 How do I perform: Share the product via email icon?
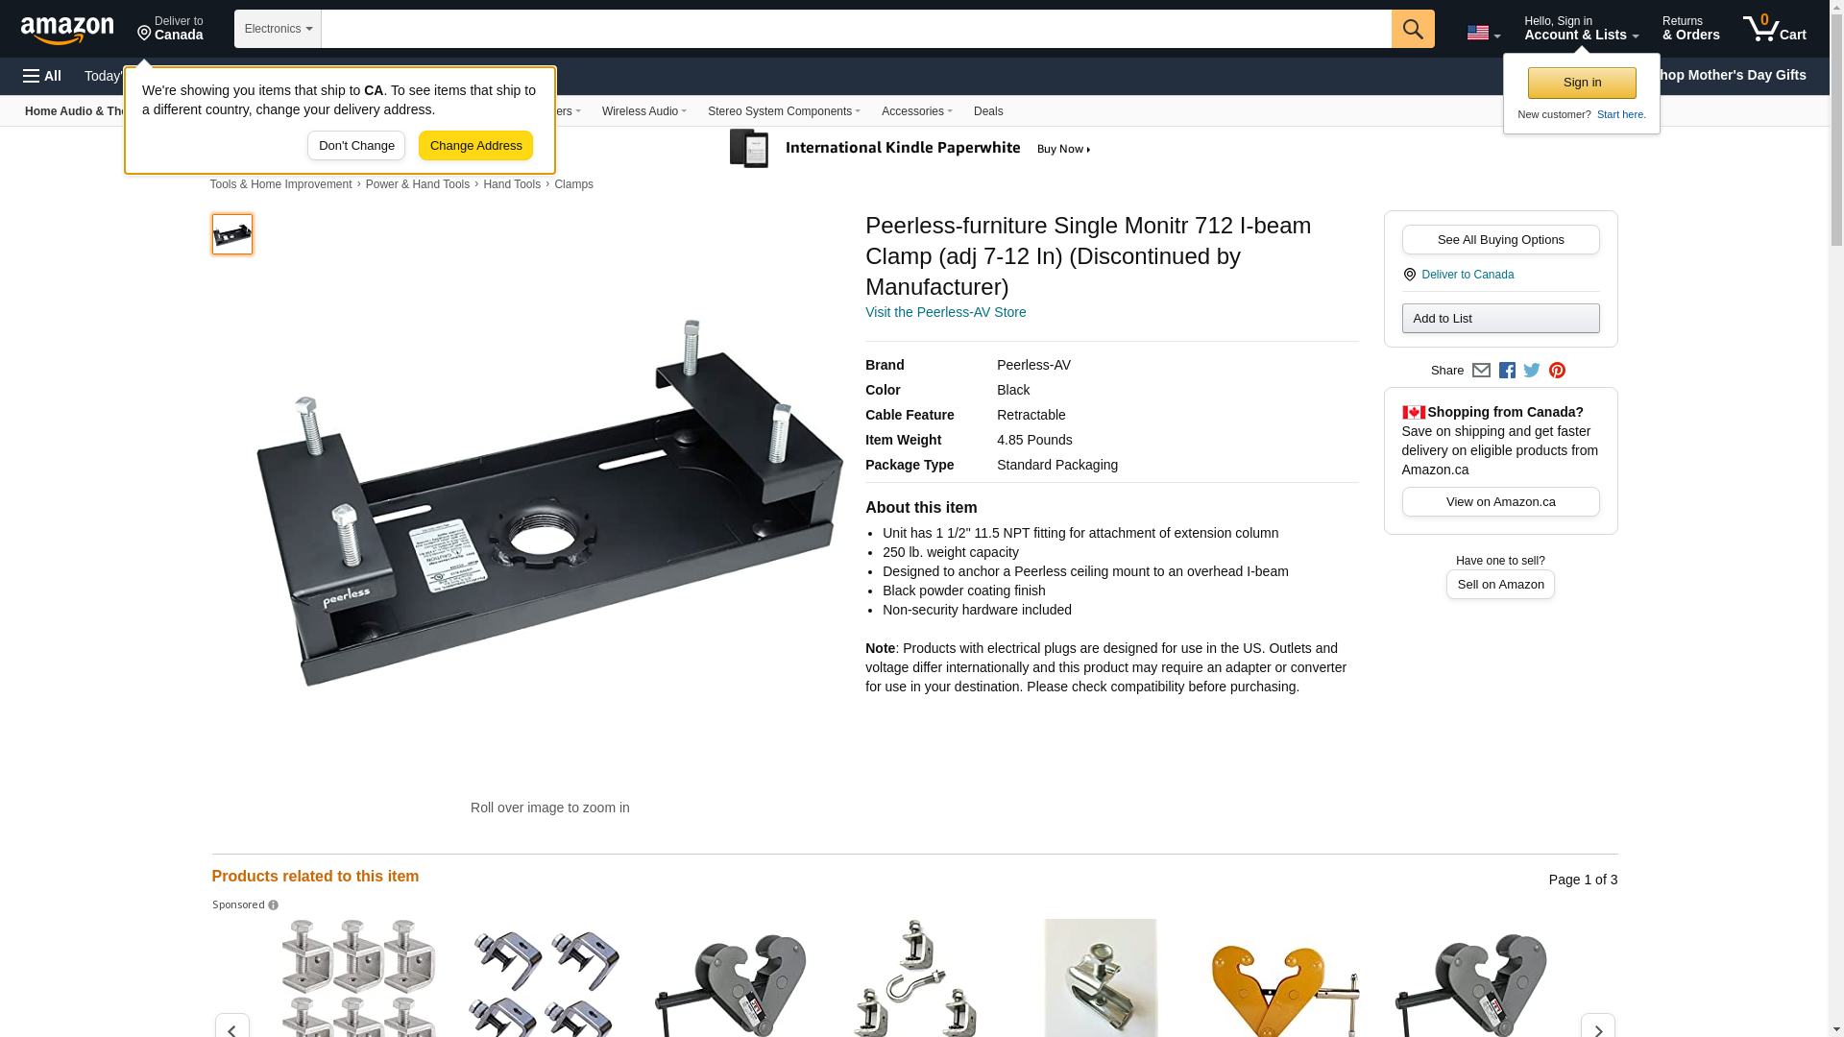[x=1481, y=371]
